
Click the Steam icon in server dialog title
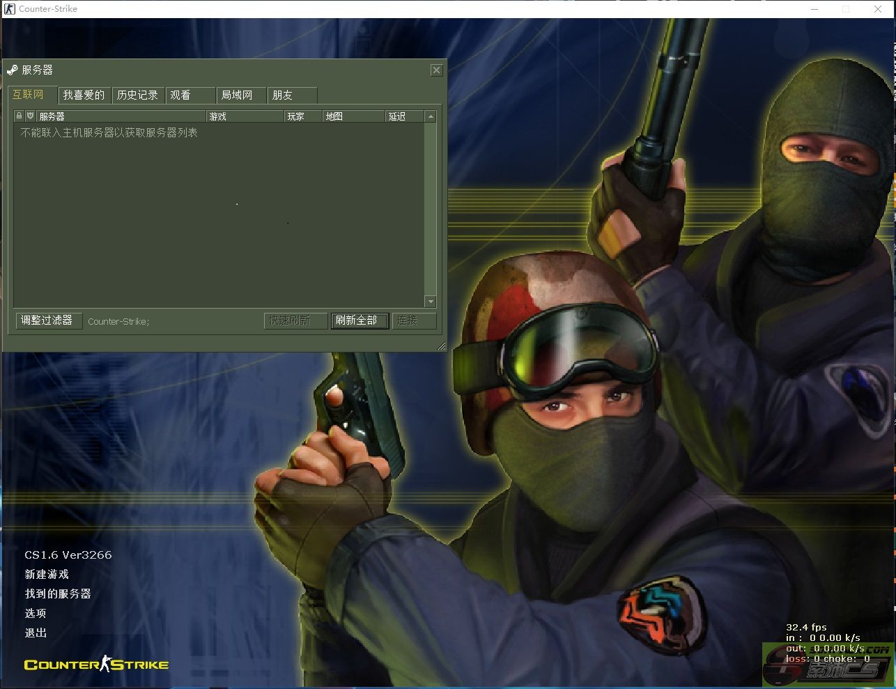[x=13, y=70]
